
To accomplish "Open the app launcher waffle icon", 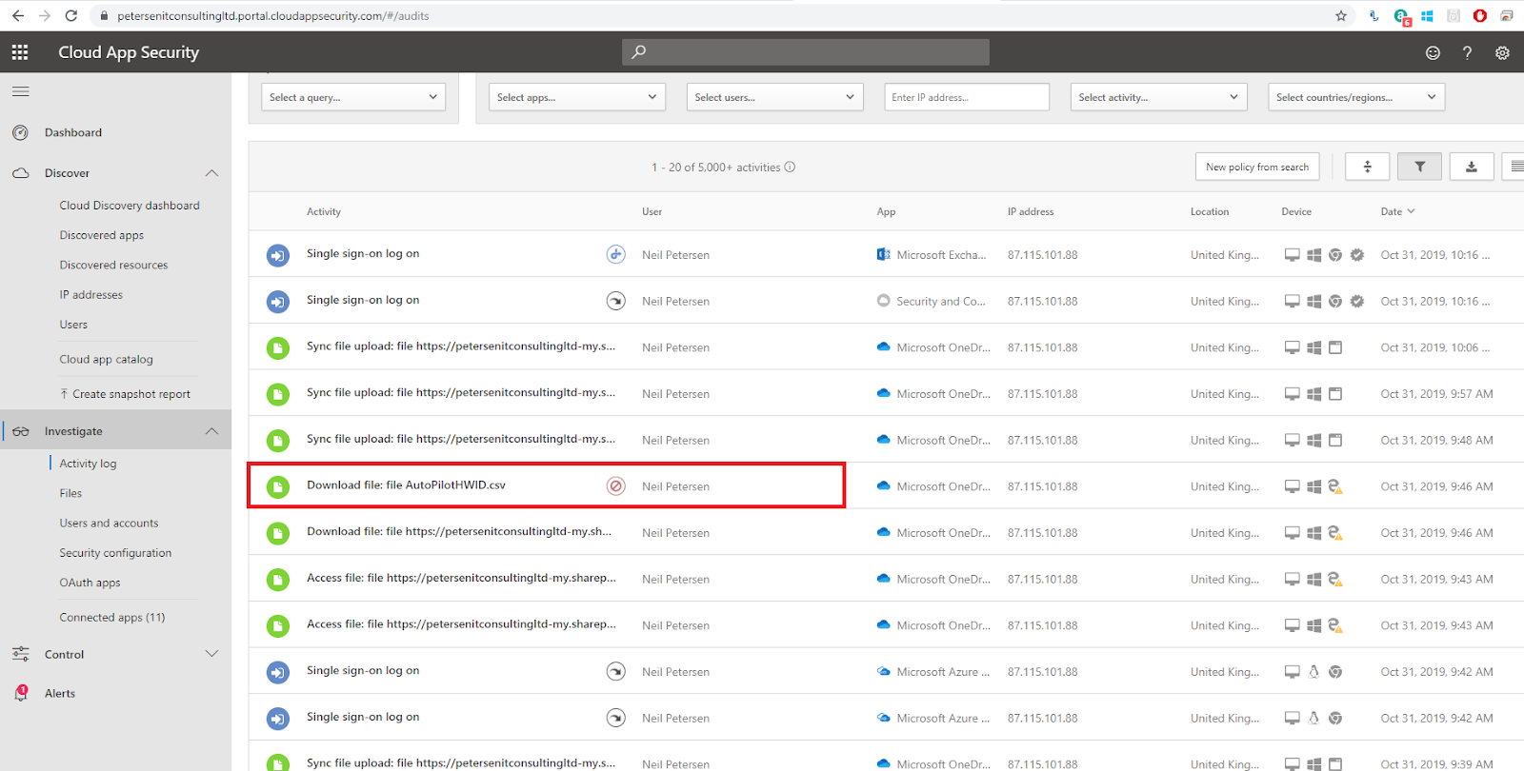I will (x=20, y=52).
